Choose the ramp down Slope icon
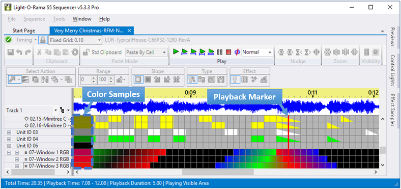Screen dimensions: 401x189 click(x=166, y=79)
